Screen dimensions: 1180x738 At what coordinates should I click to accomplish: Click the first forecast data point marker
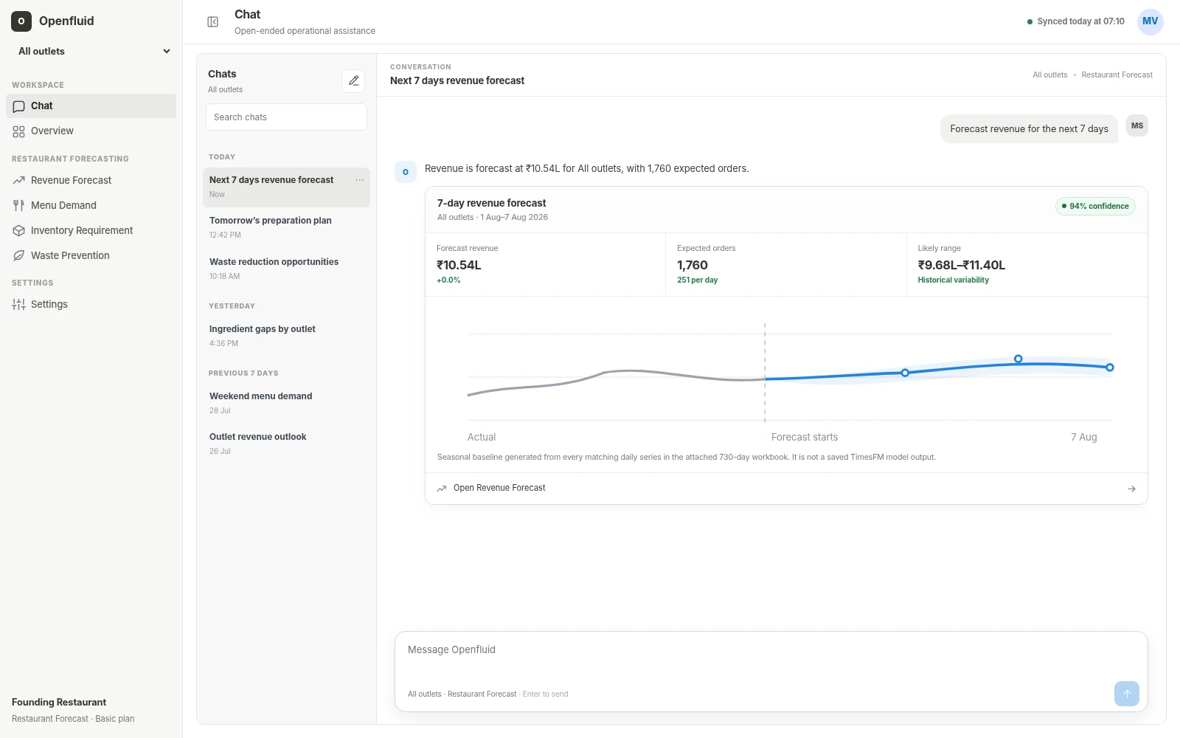pyautogui.click(x=905, y=373)
